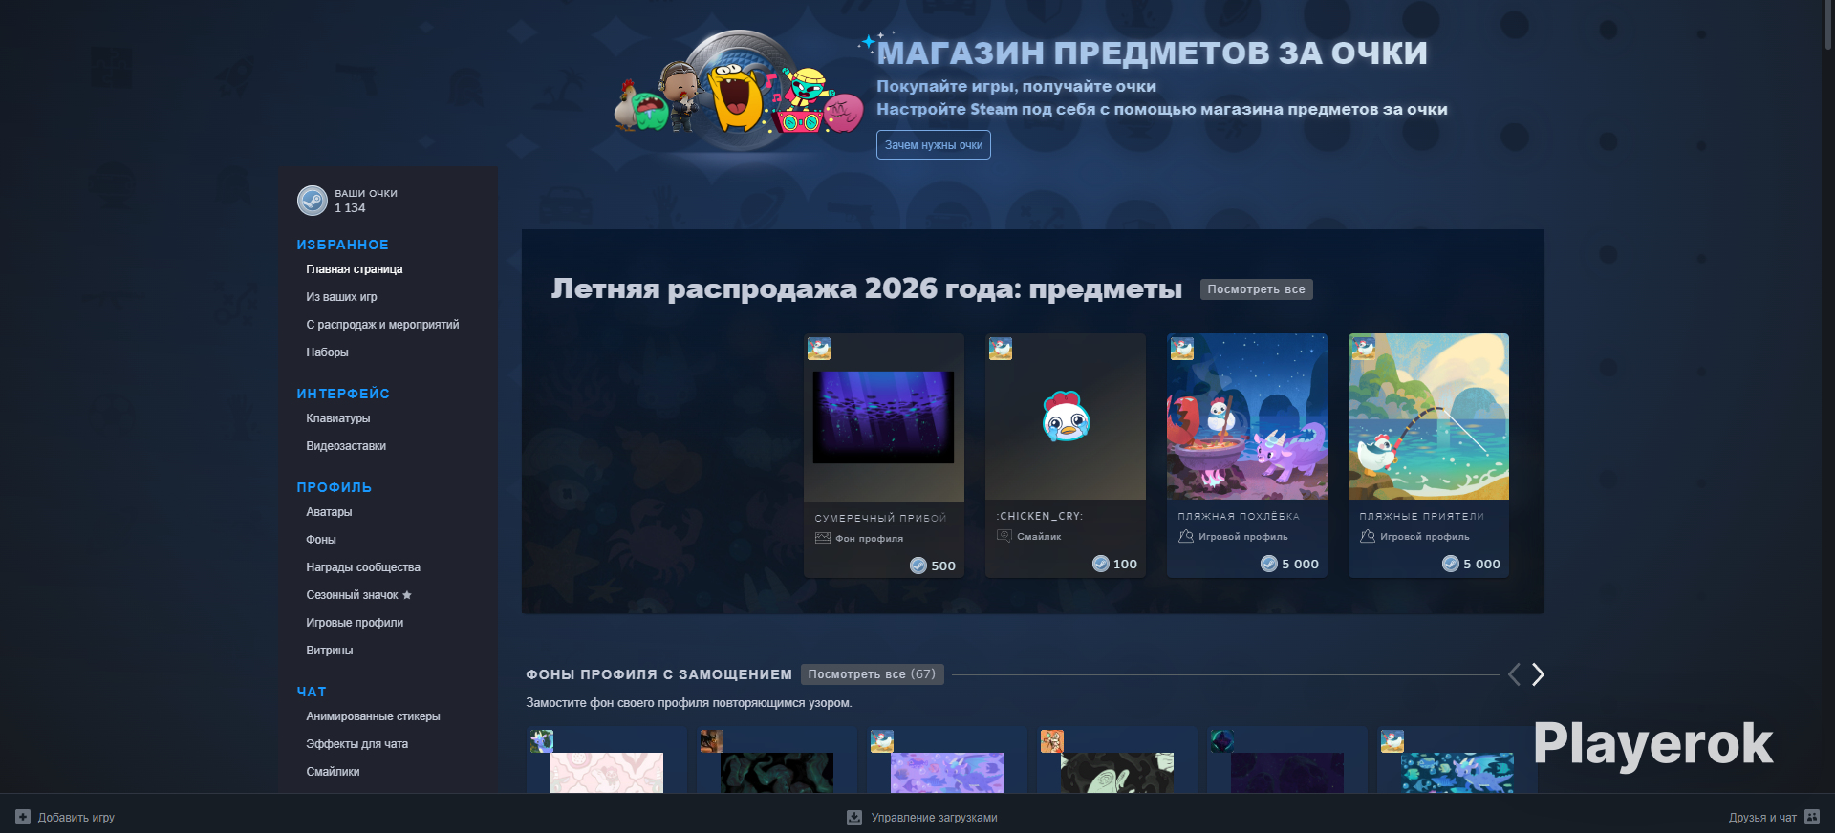Click the points coin on "Пляжные приятели" price
Viewport: 1835px width, 833px height.
tap(1451, 564)
